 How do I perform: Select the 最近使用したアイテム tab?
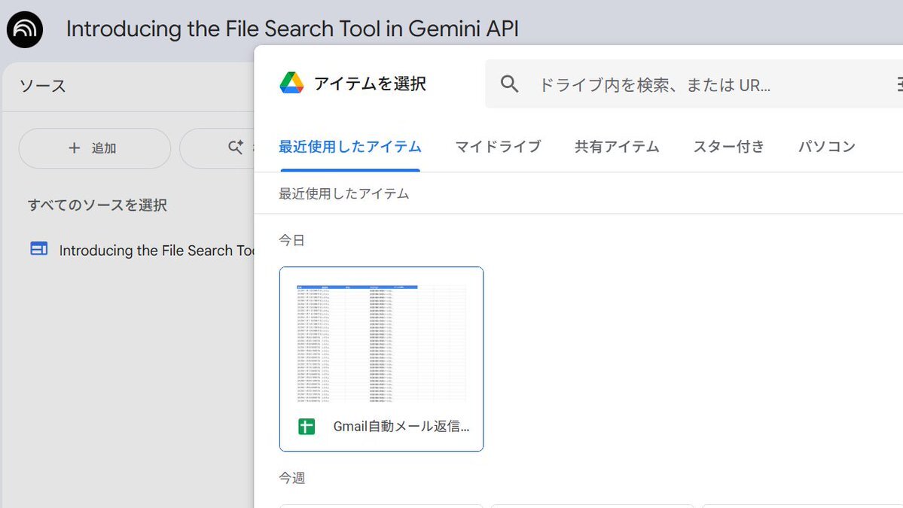click(349, 147)
